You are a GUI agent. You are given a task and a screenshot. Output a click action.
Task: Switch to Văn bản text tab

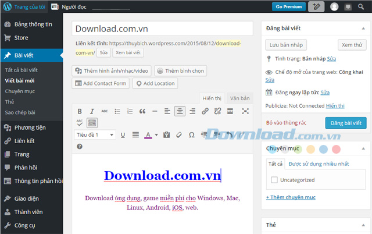[239, 98]
